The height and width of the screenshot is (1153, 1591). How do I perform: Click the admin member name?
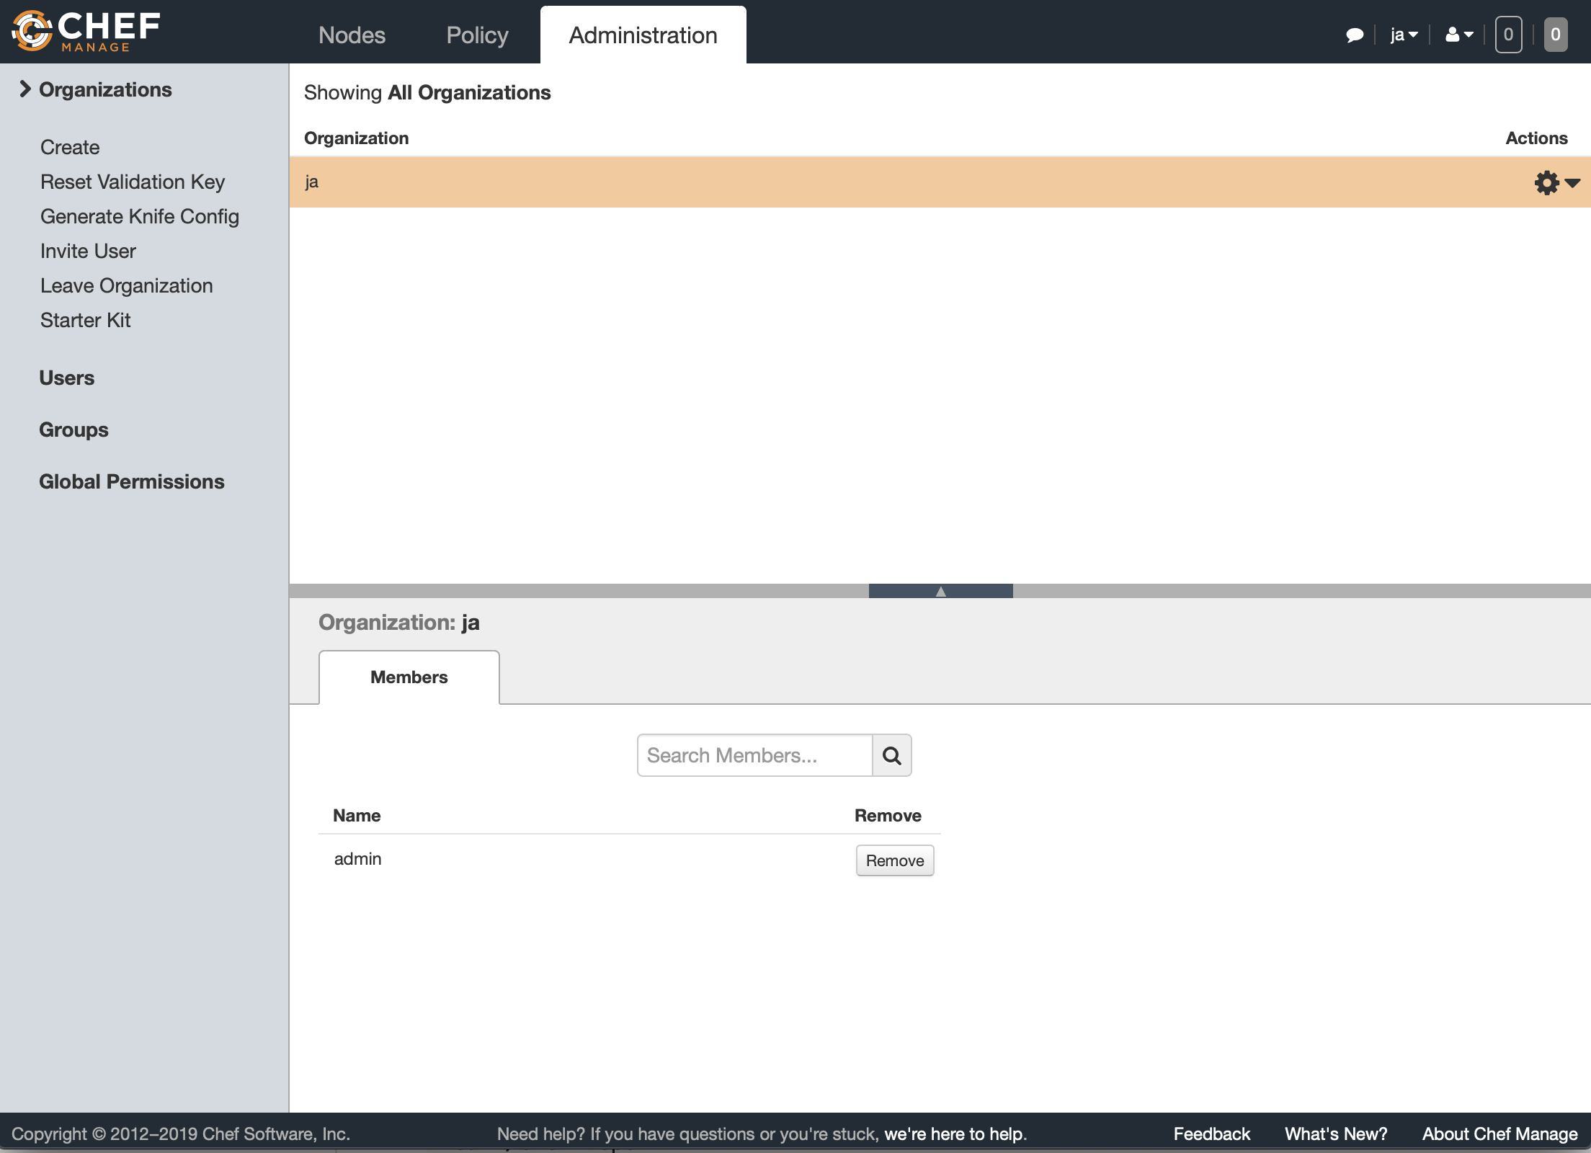click(x=357, y=859)
